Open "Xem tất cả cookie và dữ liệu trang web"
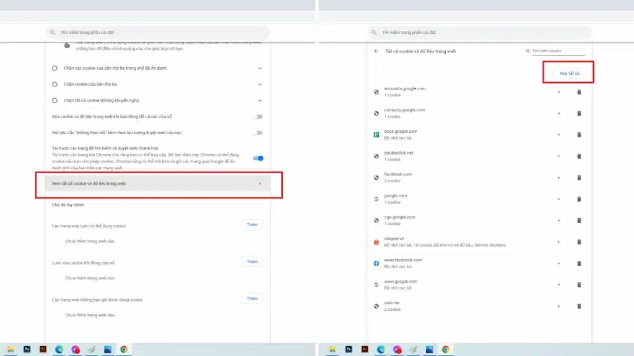634x356 pixels. point(158,184)
